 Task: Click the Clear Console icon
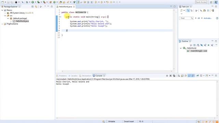coord(179,76)
